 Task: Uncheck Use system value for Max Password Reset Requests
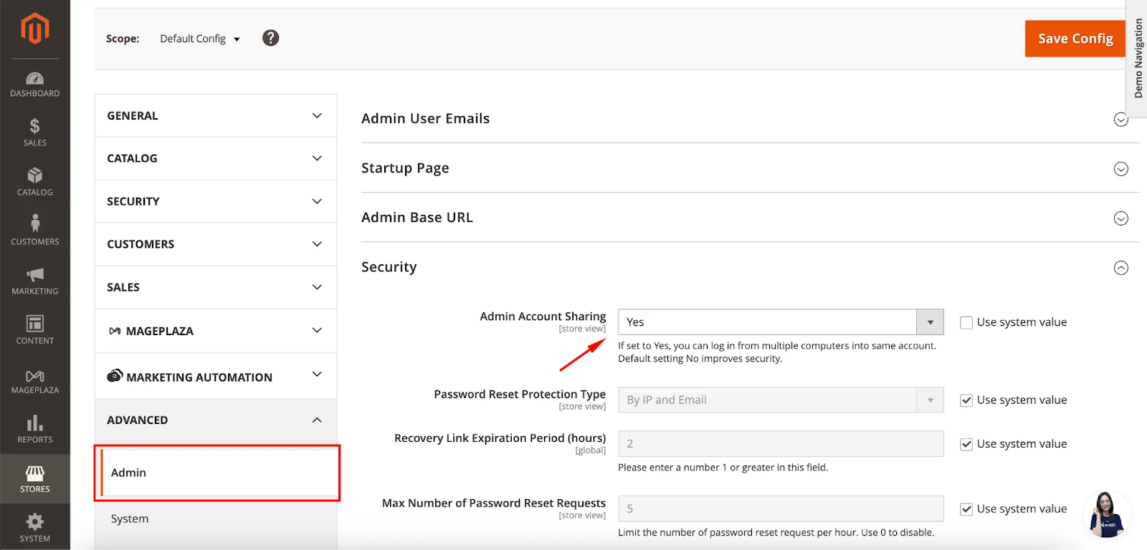tap(966, 509)
